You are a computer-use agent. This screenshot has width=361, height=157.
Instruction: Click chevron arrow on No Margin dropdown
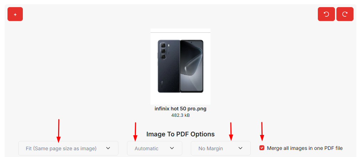[x=240, y=148]
